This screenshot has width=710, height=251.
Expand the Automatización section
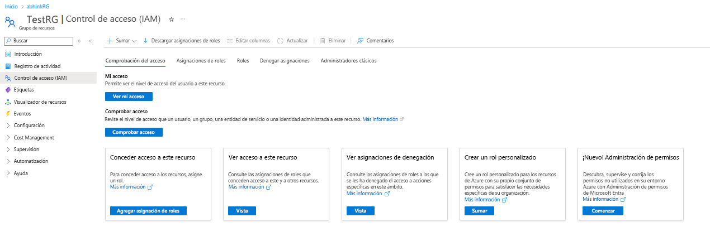pyautogui.click(x=8, y=161)
